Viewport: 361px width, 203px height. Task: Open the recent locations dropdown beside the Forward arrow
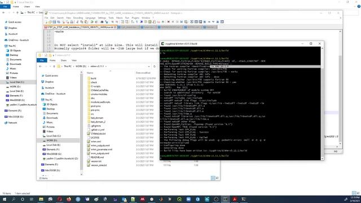click(50, 67)
